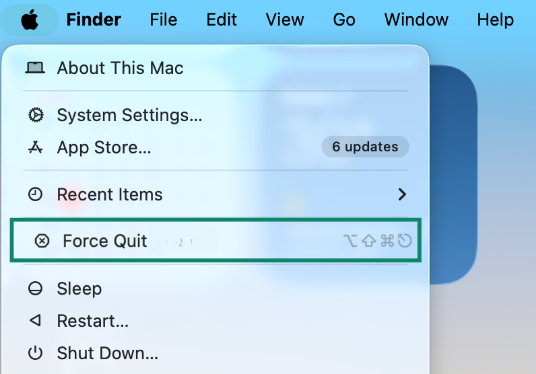Image resolution: width=536 pixels, height=374 pixels.
Task: Click the clock icon beside Recent Items
Action: (x=35, y=194)
